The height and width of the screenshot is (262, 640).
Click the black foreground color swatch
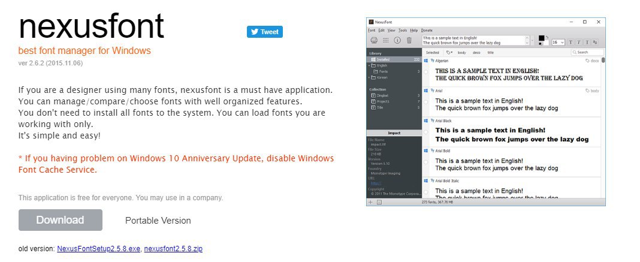pyautogui.click(x=541, y=38)
